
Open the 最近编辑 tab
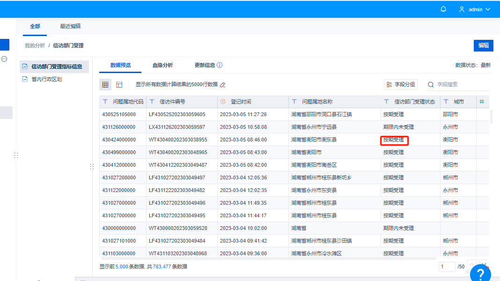tap(70, 26)
